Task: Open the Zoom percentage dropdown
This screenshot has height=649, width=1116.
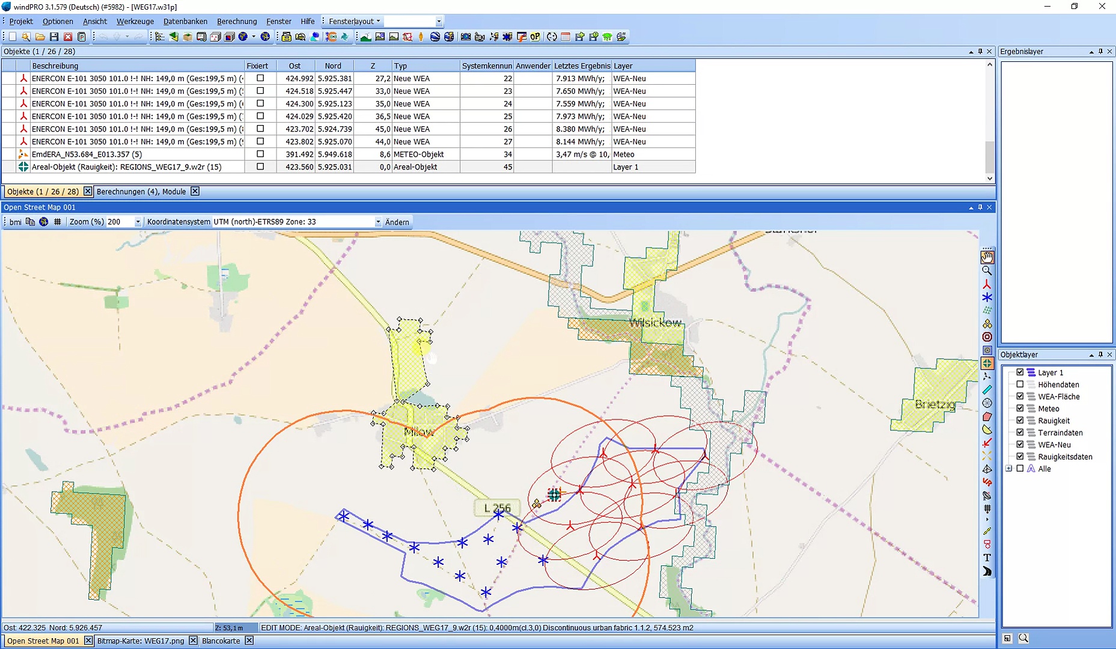Action: pos(138,222)
